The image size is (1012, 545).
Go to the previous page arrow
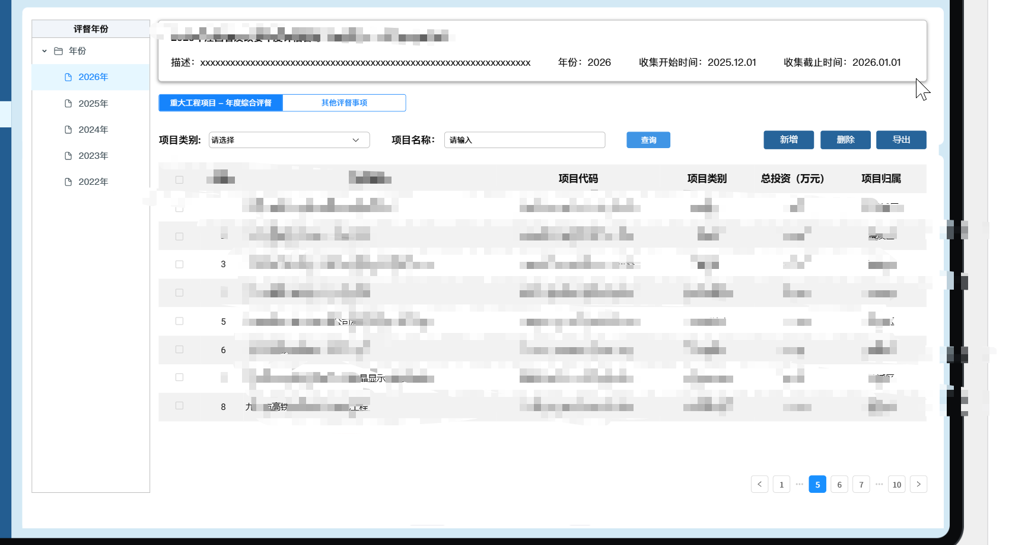[x=759, y=484]
